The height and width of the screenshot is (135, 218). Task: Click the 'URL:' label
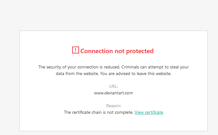pyautogui.click(x=114, y=86)
